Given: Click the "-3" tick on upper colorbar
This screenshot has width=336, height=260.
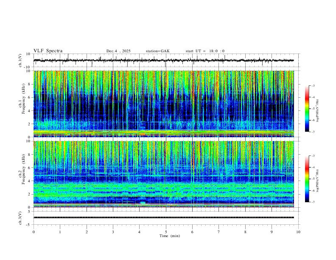Looking at the screenshot, I should point(313,85).
